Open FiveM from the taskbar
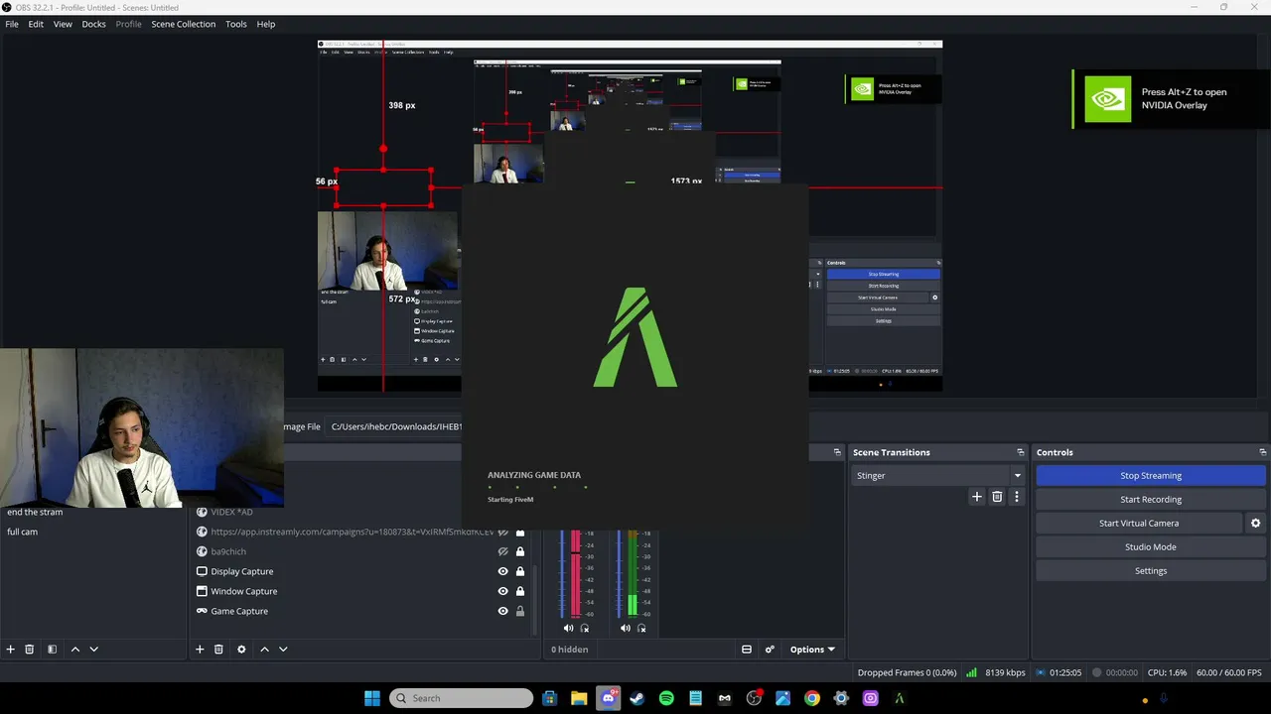 pos(900,698)
